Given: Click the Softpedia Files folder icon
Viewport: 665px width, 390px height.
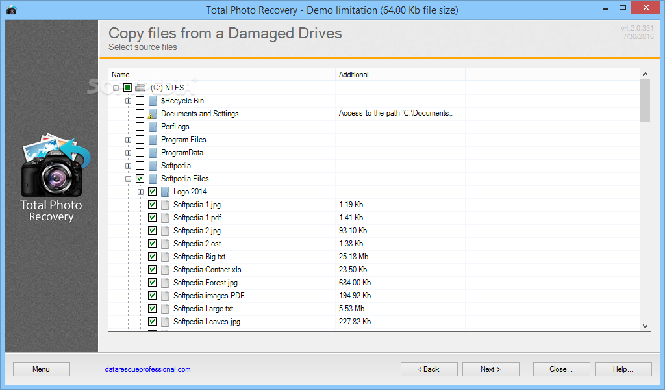Looking at the screenshot, I should pyautogui.click(x=153, y=179).
